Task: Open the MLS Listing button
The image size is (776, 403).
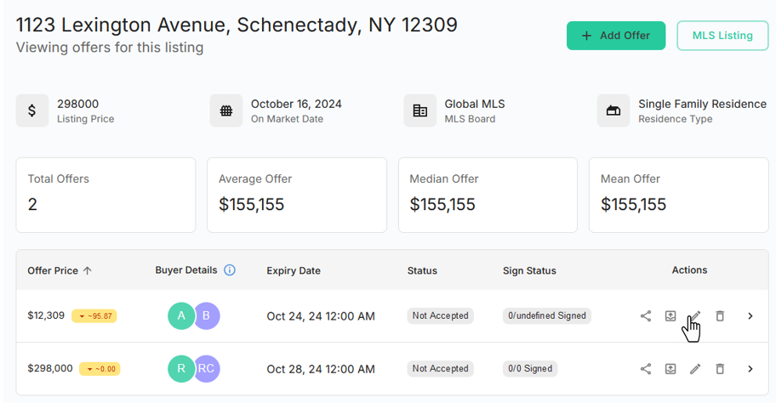Action: pyautogui.click(x=722, y=36)
